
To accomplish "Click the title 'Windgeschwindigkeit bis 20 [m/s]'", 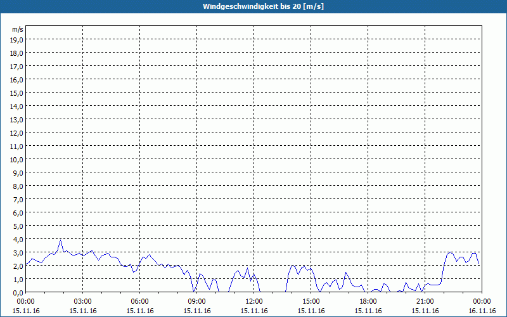I will click(x=263, y=6).
